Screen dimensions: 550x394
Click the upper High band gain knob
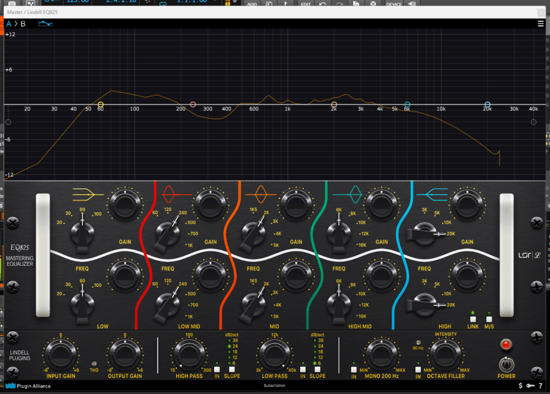(467, 205)
